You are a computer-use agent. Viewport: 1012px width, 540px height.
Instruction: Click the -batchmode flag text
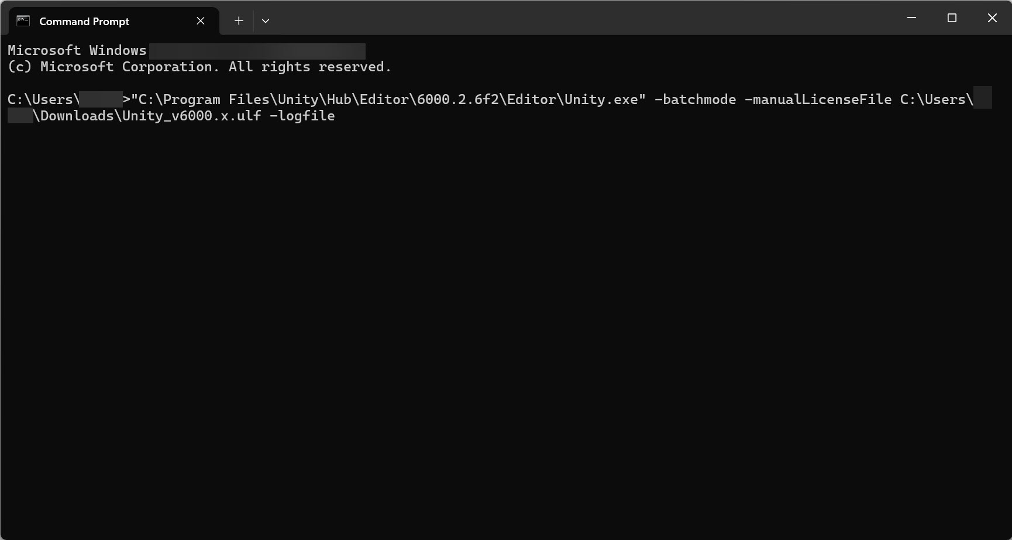(x=696, y=99)
